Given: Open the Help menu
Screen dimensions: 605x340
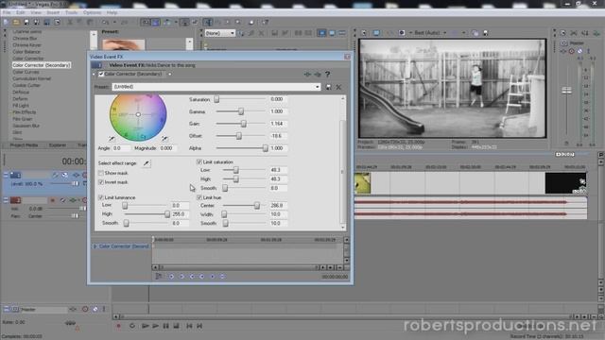Looking at the screenshot, I should [112, 12].
